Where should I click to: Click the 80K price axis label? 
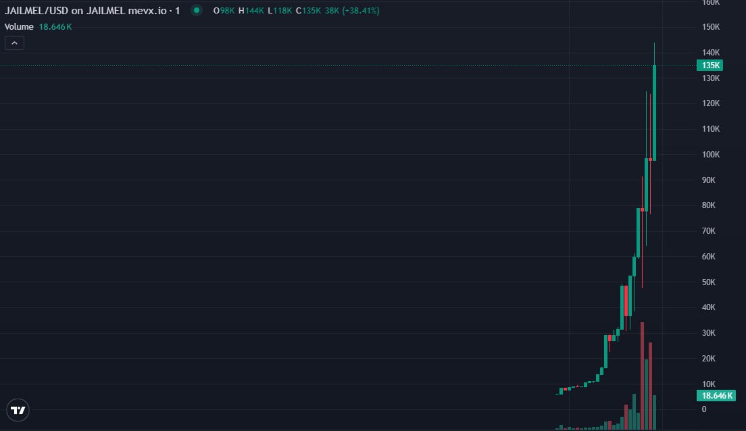709,205
